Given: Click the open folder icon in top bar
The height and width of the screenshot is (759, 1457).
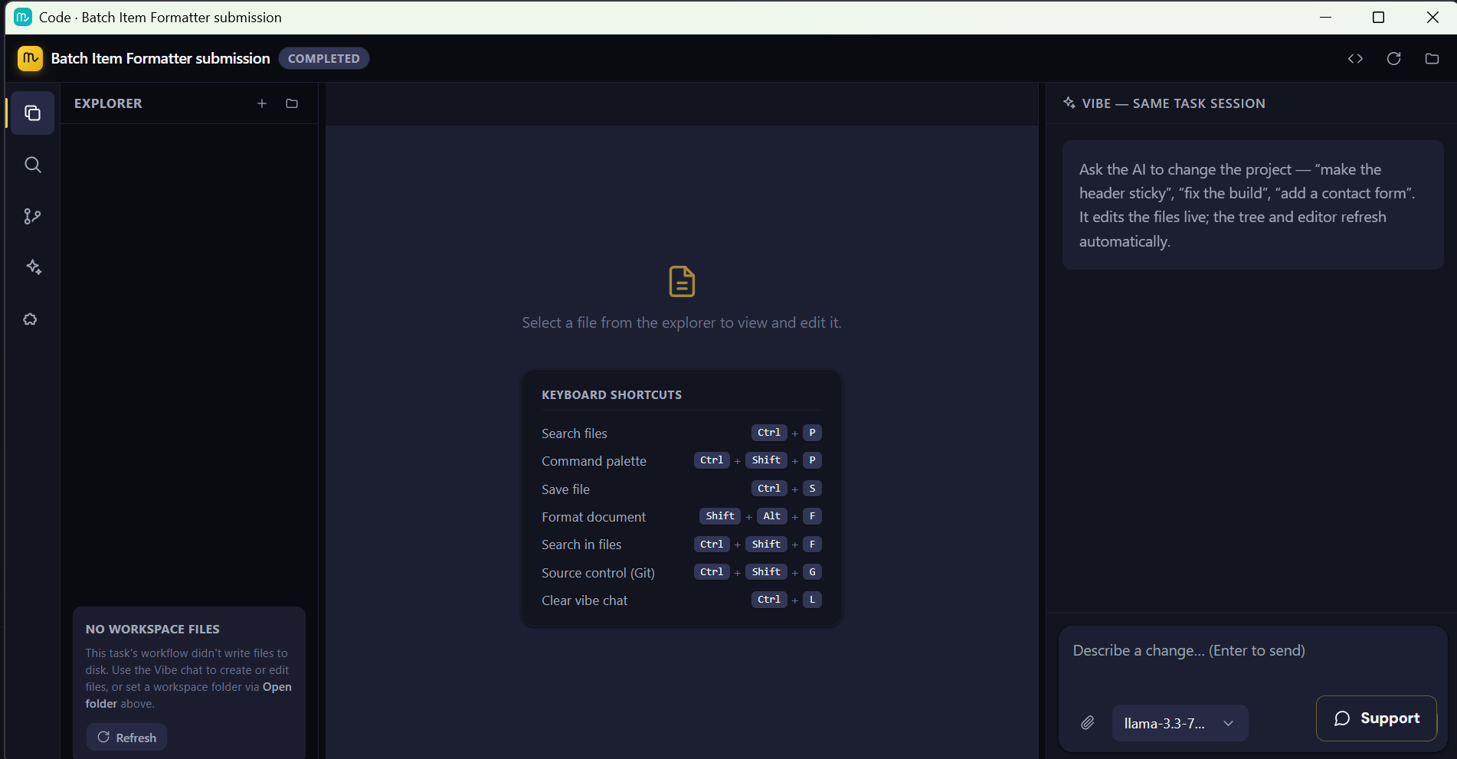Looking at the screenshot, I should [1432, 58].
